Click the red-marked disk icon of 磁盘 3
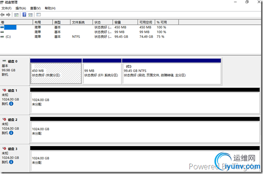263x174 pixels. 4,149
